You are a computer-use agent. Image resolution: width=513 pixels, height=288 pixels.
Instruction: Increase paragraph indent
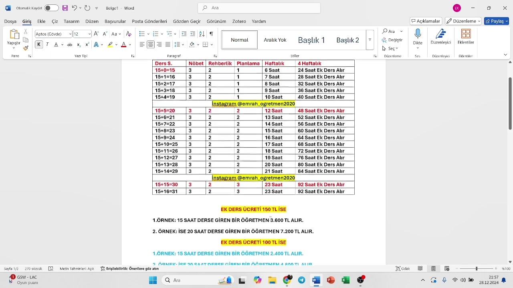click(193, 34)
